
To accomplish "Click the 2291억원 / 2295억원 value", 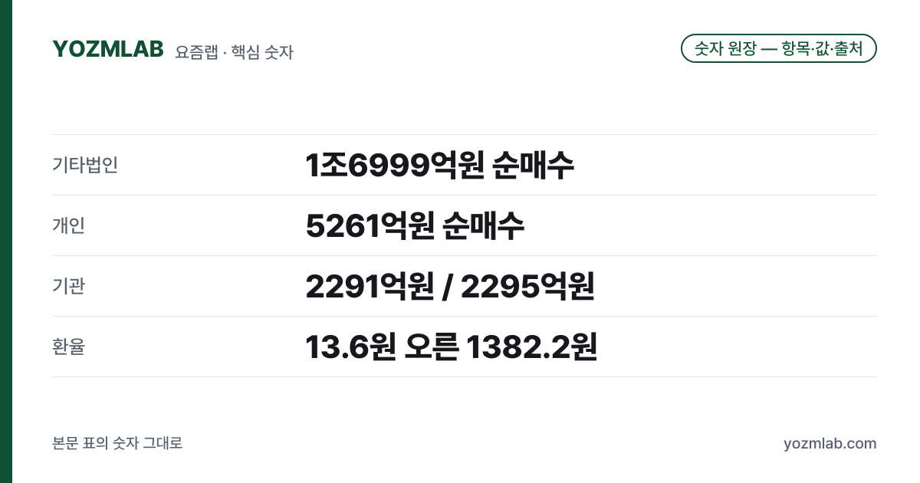I will coord(450,286).
